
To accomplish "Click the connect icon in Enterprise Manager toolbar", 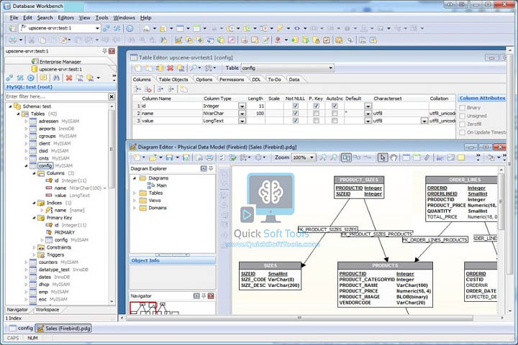I will click(9, 78).
